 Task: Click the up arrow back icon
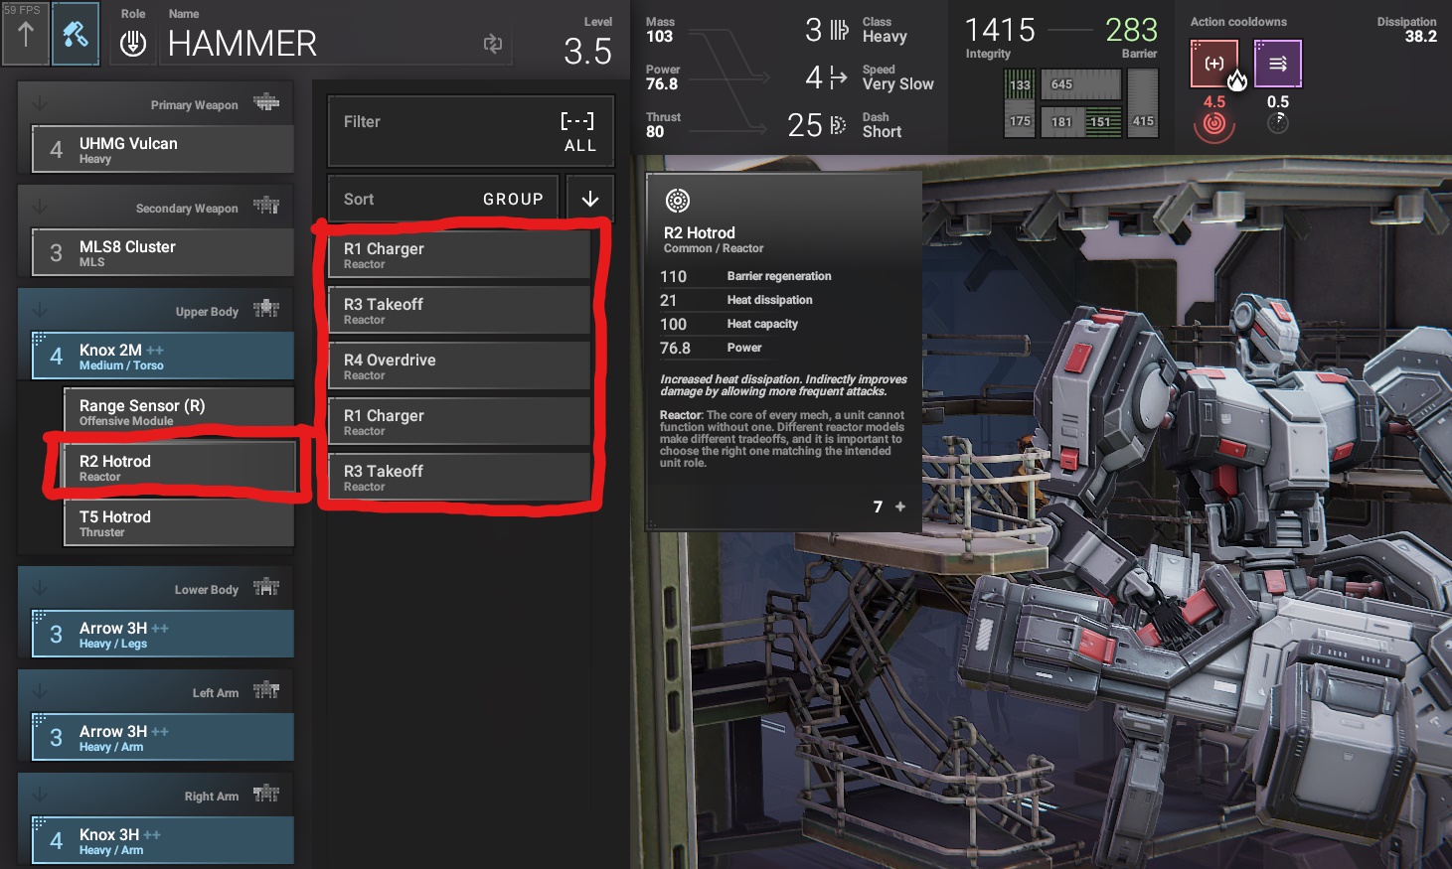pos(26,34)
